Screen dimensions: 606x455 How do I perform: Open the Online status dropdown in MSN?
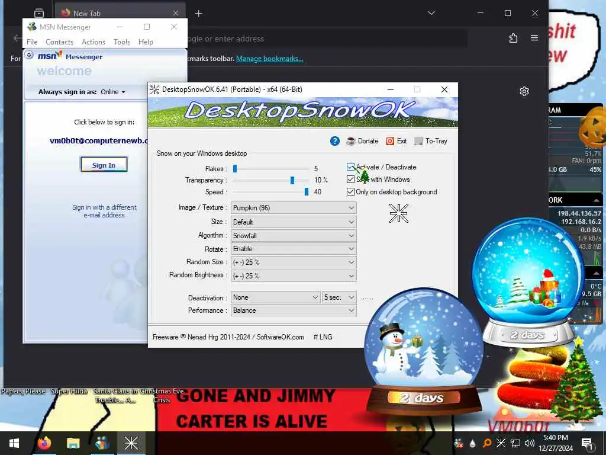click(113, 92)
